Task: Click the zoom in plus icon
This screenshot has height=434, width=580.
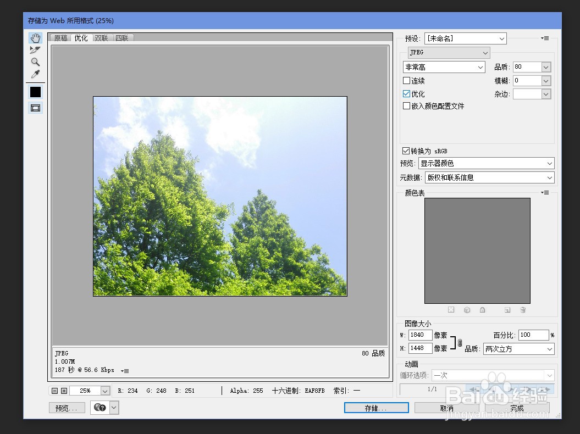Action: tap(64, 391)
